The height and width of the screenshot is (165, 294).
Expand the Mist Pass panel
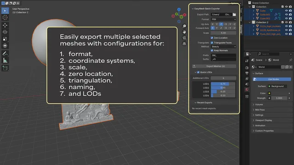tap(254, 110)
